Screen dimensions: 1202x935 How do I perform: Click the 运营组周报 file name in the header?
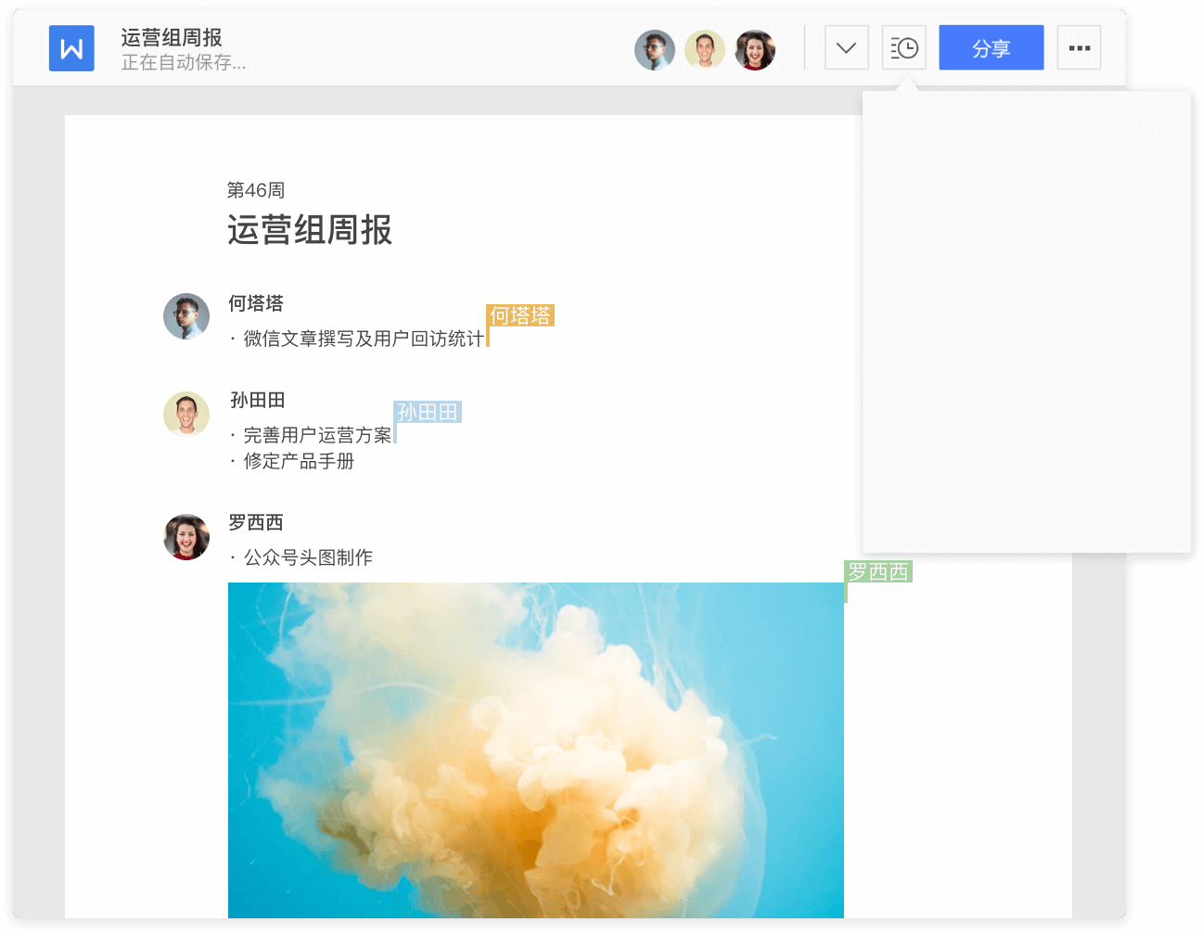(172, 37)
